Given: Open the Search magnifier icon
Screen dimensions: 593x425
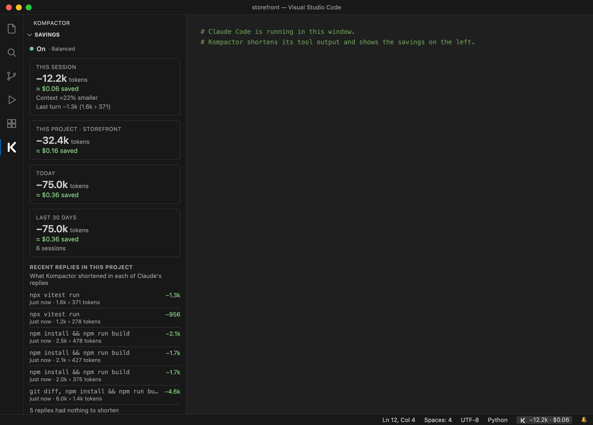Looking at the screenshot, I should 11,53.
